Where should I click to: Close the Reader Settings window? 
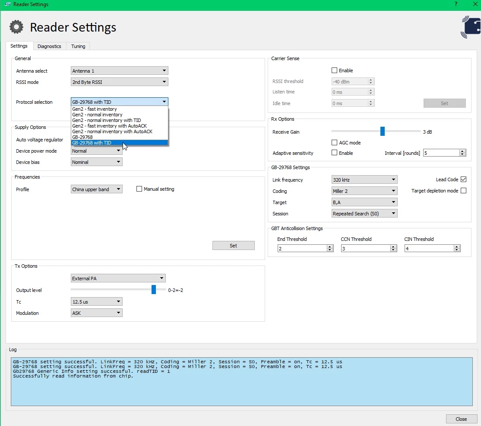(475, 4)
